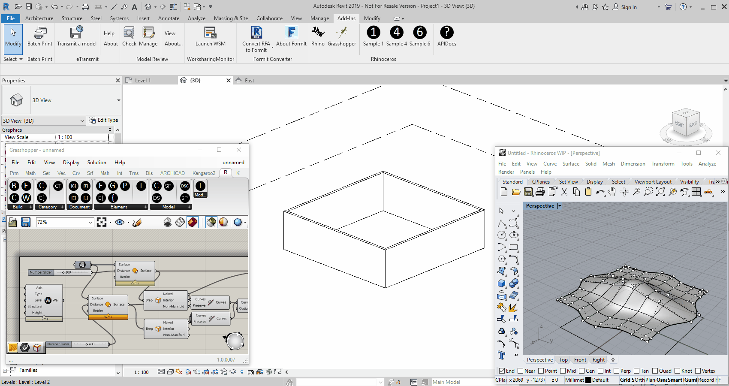Click the Edit Type button
The width and height of the screenshot is (729, 386).
point(103,120)
